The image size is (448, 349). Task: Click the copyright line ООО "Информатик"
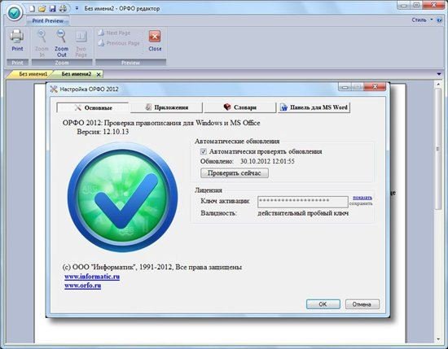click(x=152, y=267)
